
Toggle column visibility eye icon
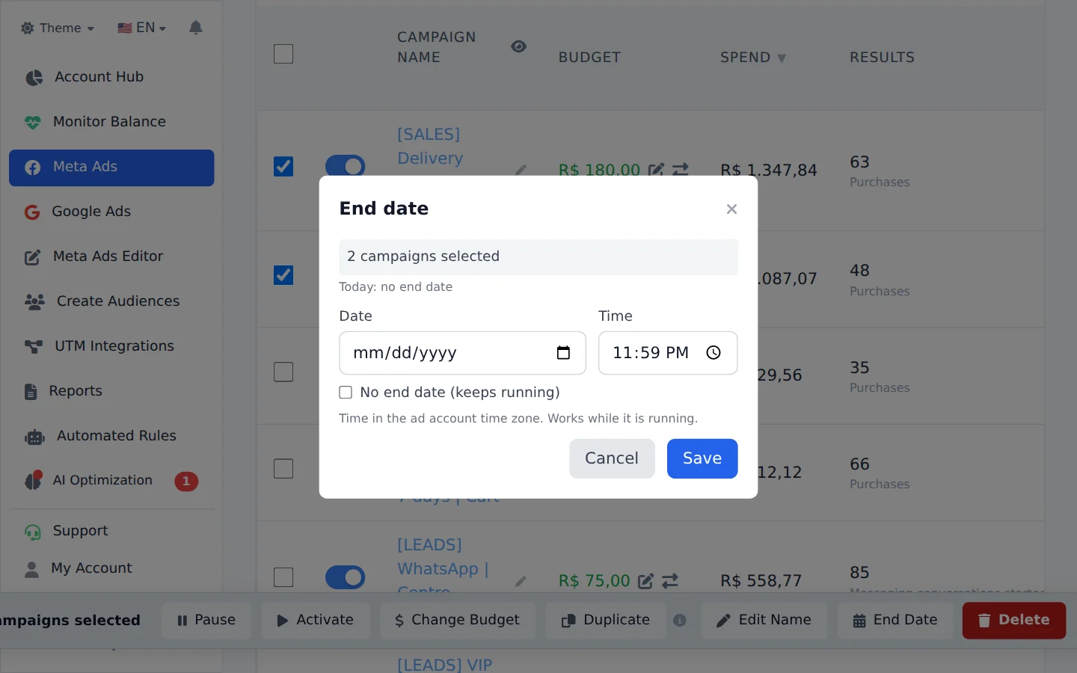click(518, 46)
